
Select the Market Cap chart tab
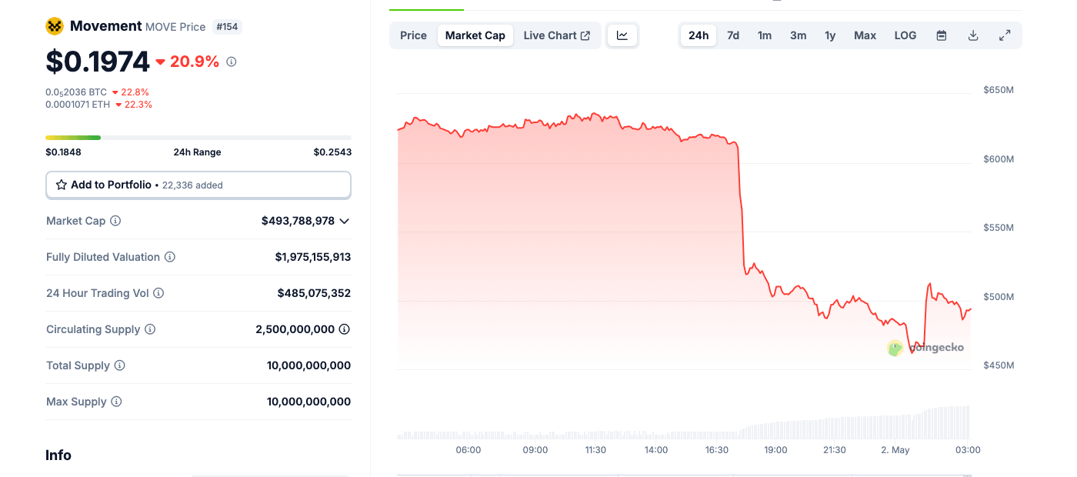pos(475,35)
